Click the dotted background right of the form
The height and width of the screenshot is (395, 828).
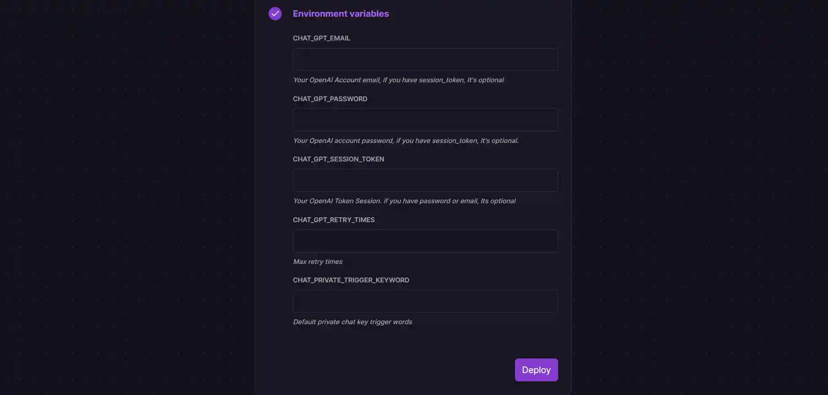[700, 198]
